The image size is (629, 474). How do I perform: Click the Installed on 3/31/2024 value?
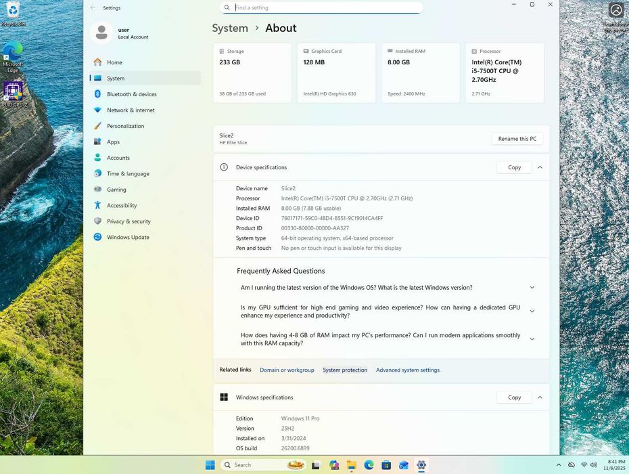click(x=294, y=438)
